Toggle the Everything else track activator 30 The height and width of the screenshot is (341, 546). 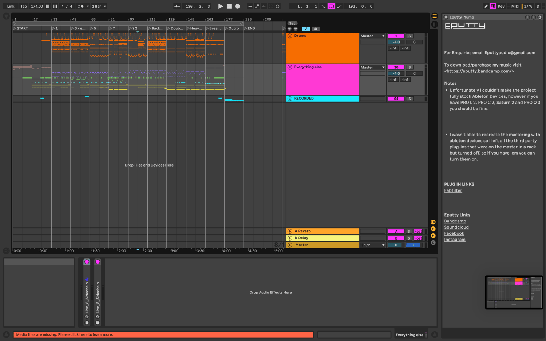click(396, 67)
